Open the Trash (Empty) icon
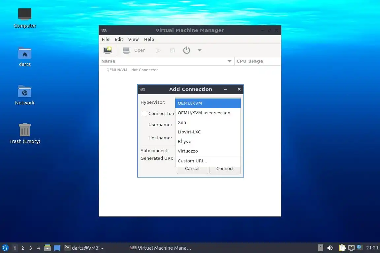Image resolution: width=380 pixels, height=253 pixels. [x=25, y=134]
